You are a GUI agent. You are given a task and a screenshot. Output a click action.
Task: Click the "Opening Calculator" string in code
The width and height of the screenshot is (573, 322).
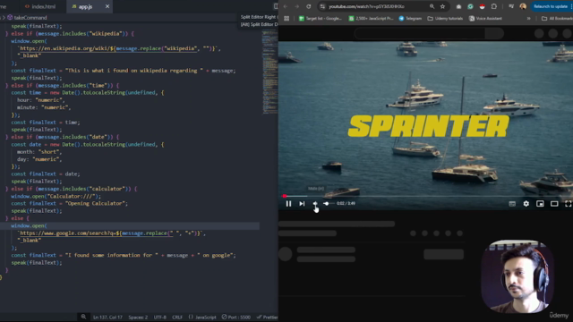(96, 203)
